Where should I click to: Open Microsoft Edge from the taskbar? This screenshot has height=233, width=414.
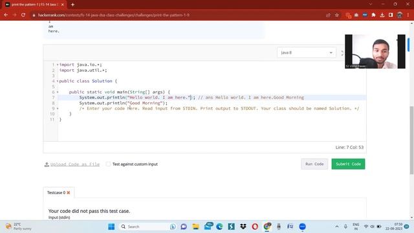[219, 227]
